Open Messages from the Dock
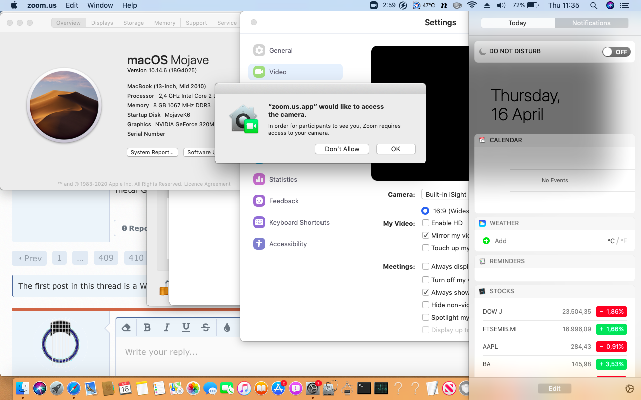Image resolution: width=641 pixels, height=400 pixels. coord(210,388)
